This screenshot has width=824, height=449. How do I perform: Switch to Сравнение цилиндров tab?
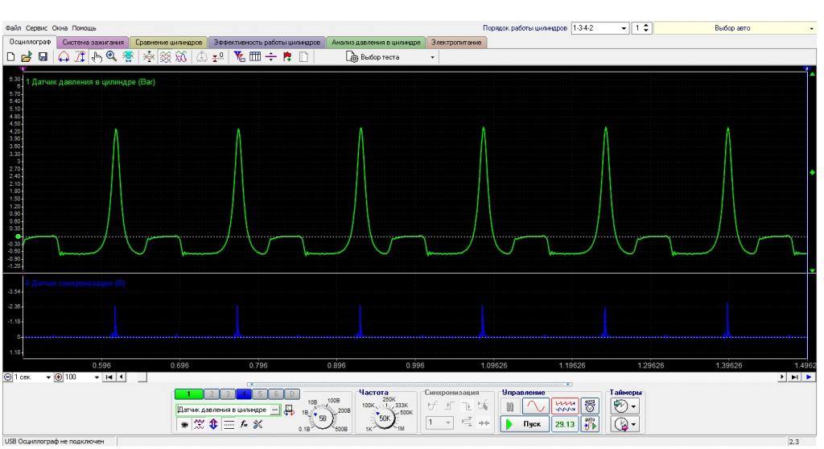169,42
